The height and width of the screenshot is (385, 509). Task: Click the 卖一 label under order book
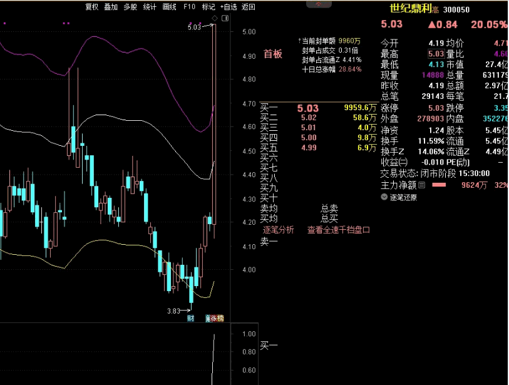[269, 241]
